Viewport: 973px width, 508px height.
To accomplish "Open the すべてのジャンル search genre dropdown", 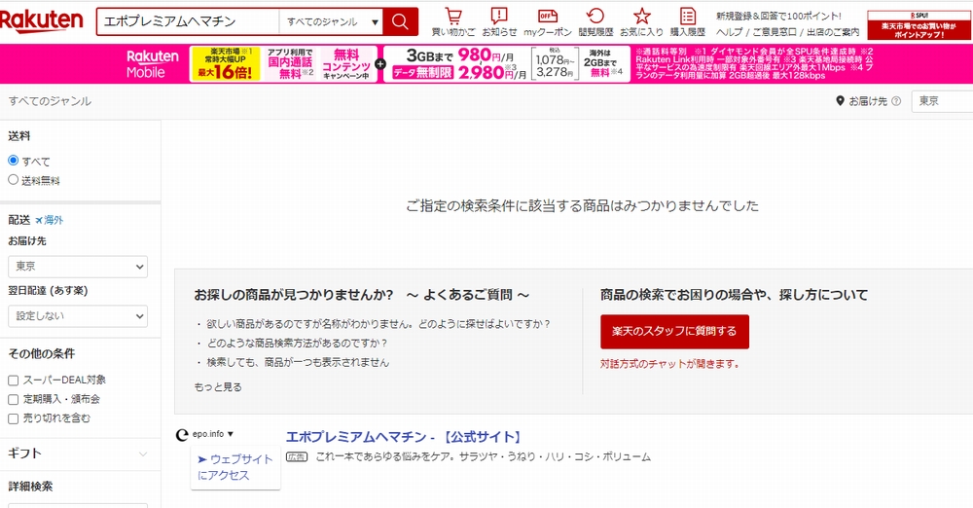I will point(332,22).
